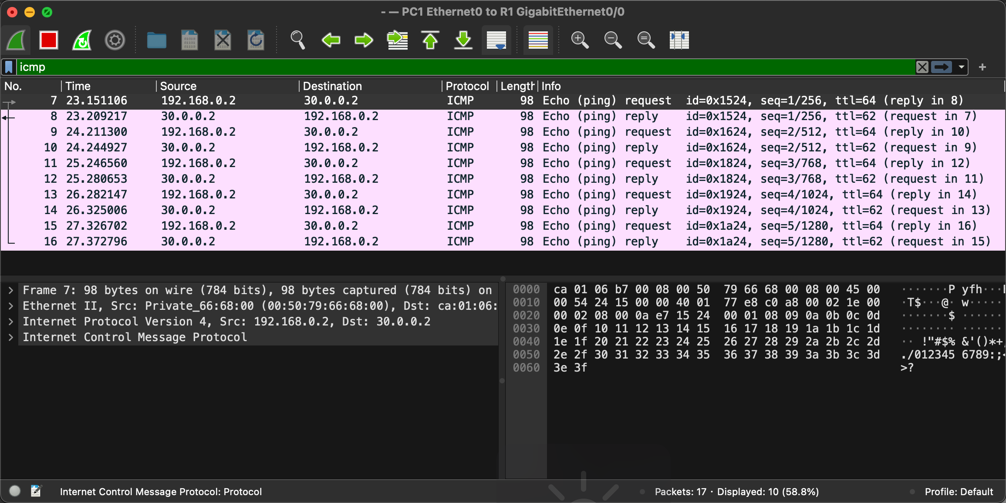This screenshot has height=503, width=1006.
Task: Clear the icmp display filter
Action: (x=922, y=67)
